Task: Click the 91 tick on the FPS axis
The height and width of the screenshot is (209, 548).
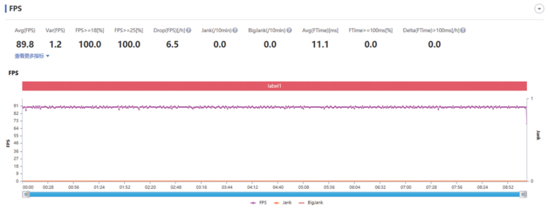Action: pos(16,106)
